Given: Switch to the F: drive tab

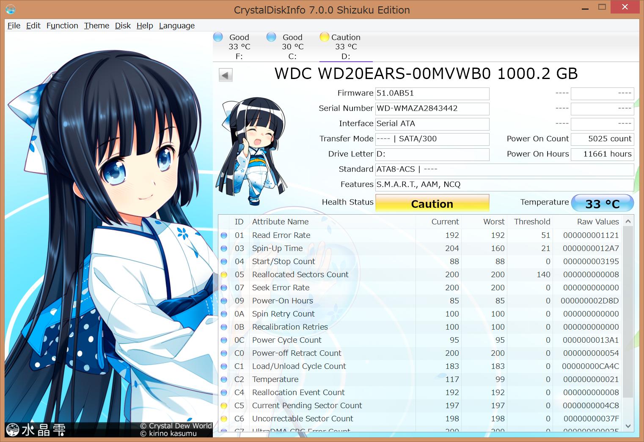Looking at the screenshot, I should pyautogui.click(x=238, y=46).
